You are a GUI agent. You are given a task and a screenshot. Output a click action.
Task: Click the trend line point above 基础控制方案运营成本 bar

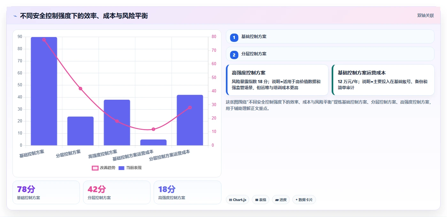(x=153, y=129)
